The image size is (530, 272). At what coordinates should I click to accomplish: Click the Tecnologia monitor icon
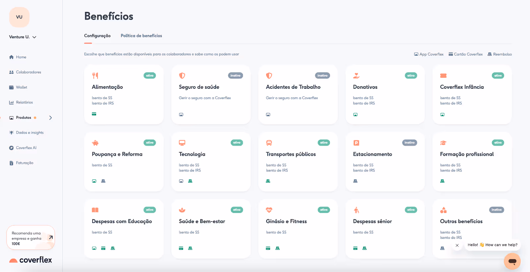(182, 143)
